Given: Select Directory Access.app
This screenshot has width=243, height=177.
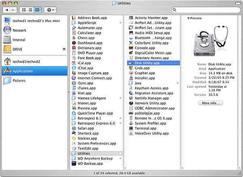Looking at the screenshot, I should 149,58.
